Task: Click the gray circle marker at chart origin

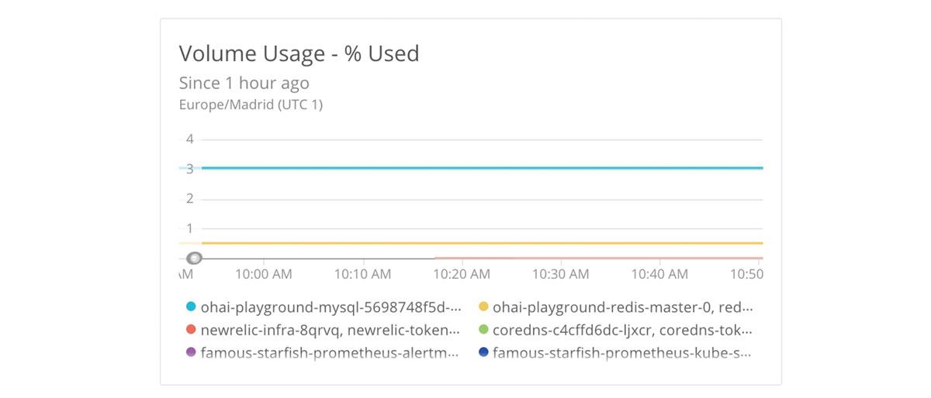Action: [195, 258]
